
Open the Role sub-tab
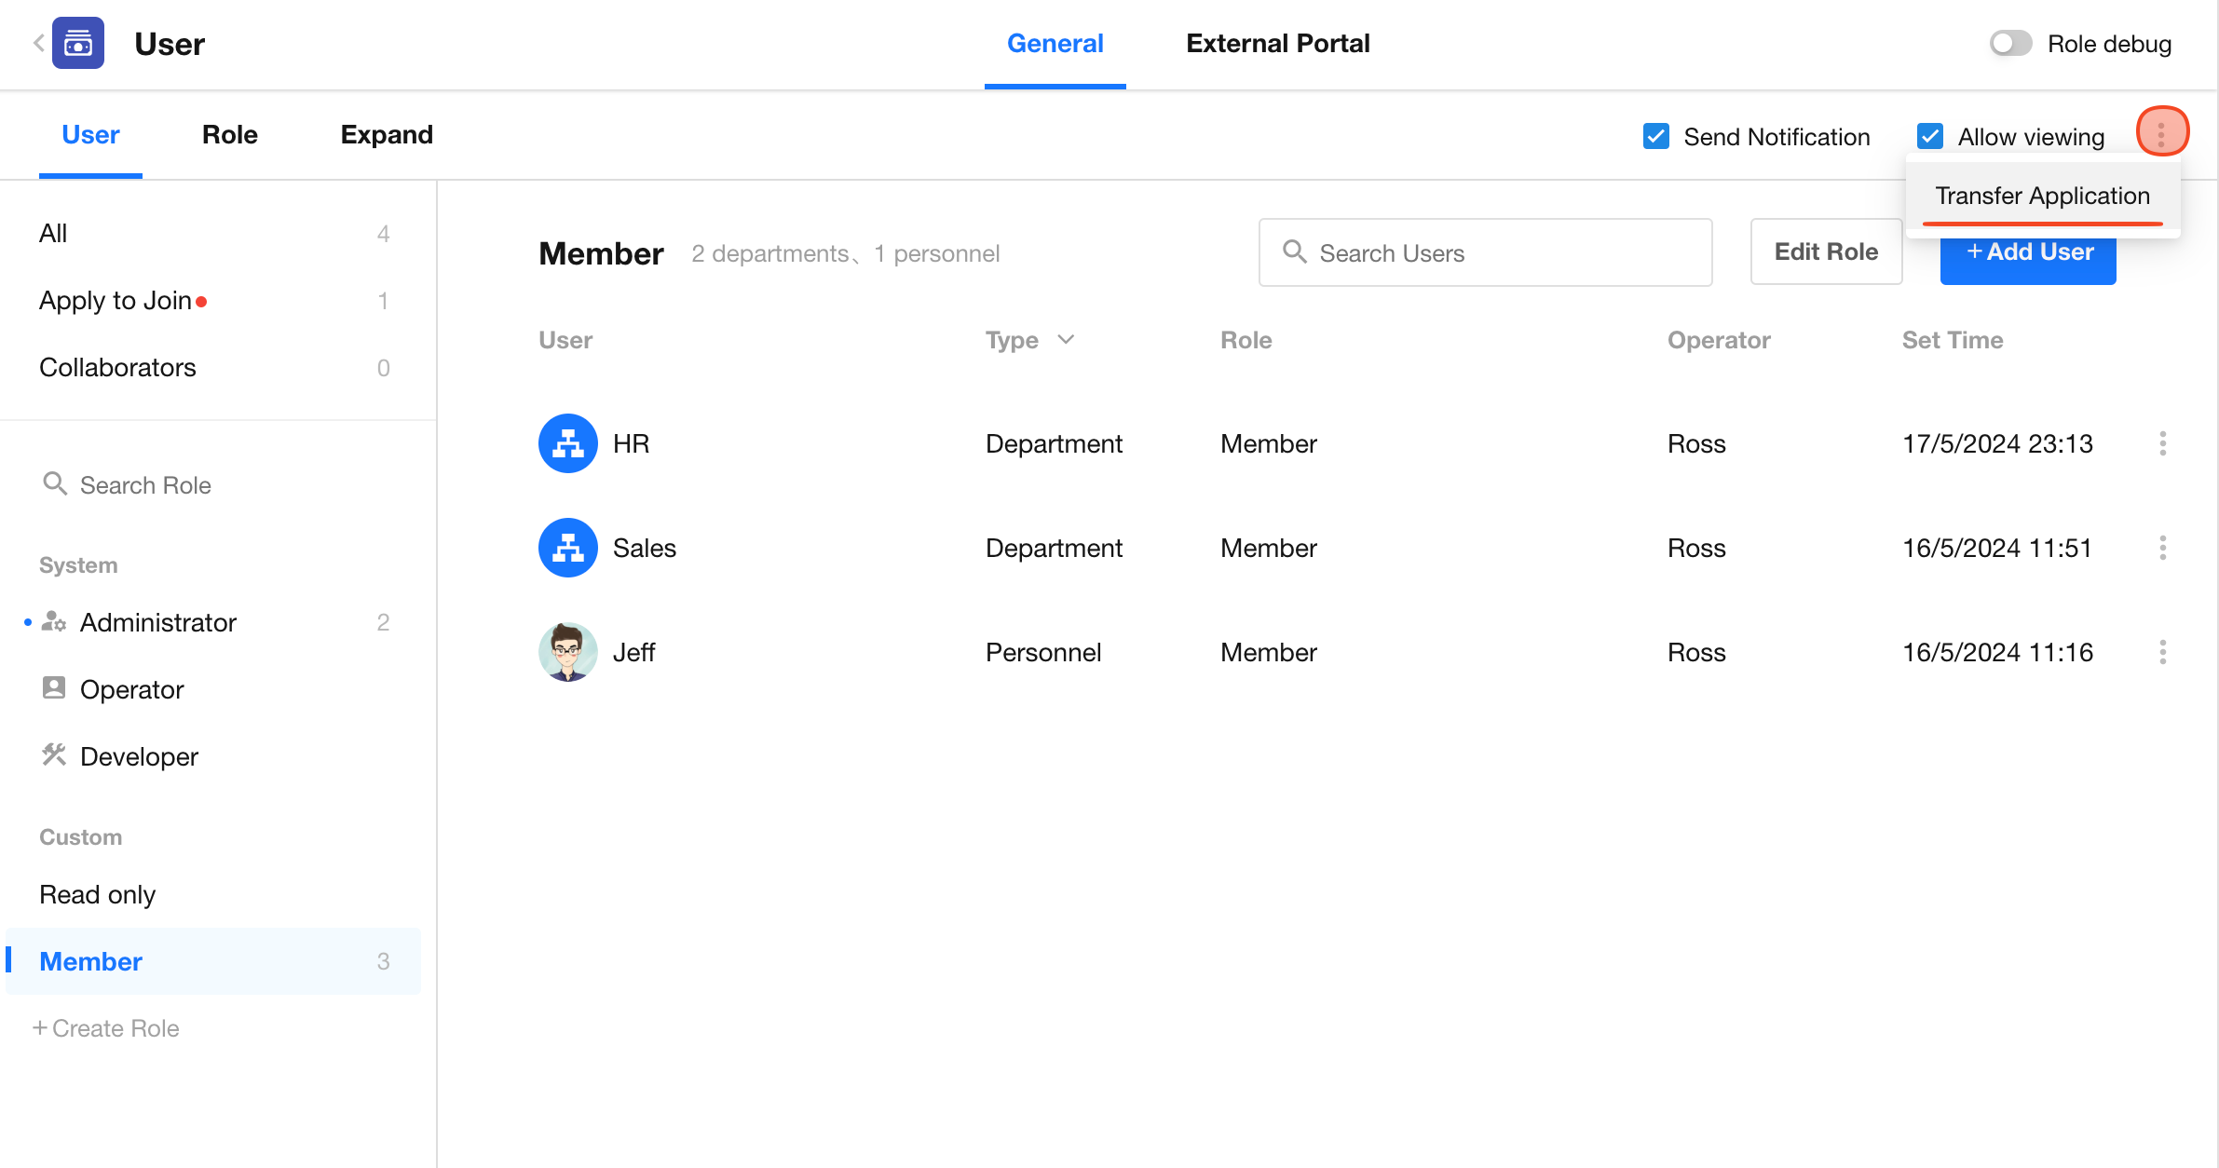229,135
